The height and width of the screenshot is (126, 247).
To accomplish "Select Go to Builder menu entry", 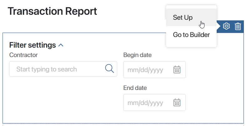I will click(x=191, y=35).
